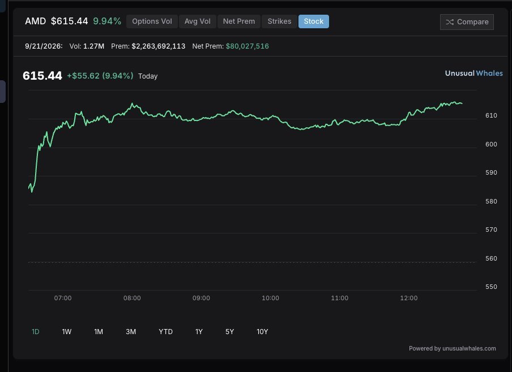Switch to the Options Vol tab

(x=152, y=21)
